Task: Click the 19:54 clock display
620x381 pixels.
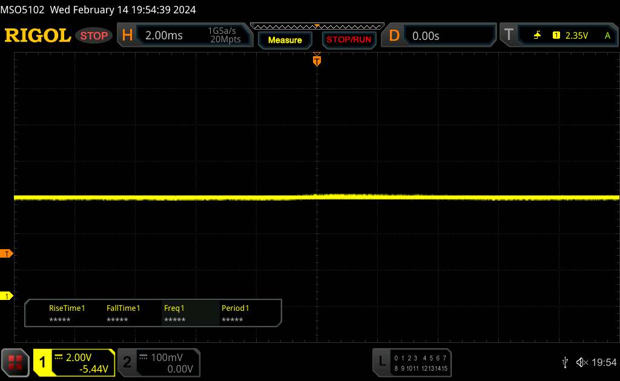Action: [x=604, y=362]
